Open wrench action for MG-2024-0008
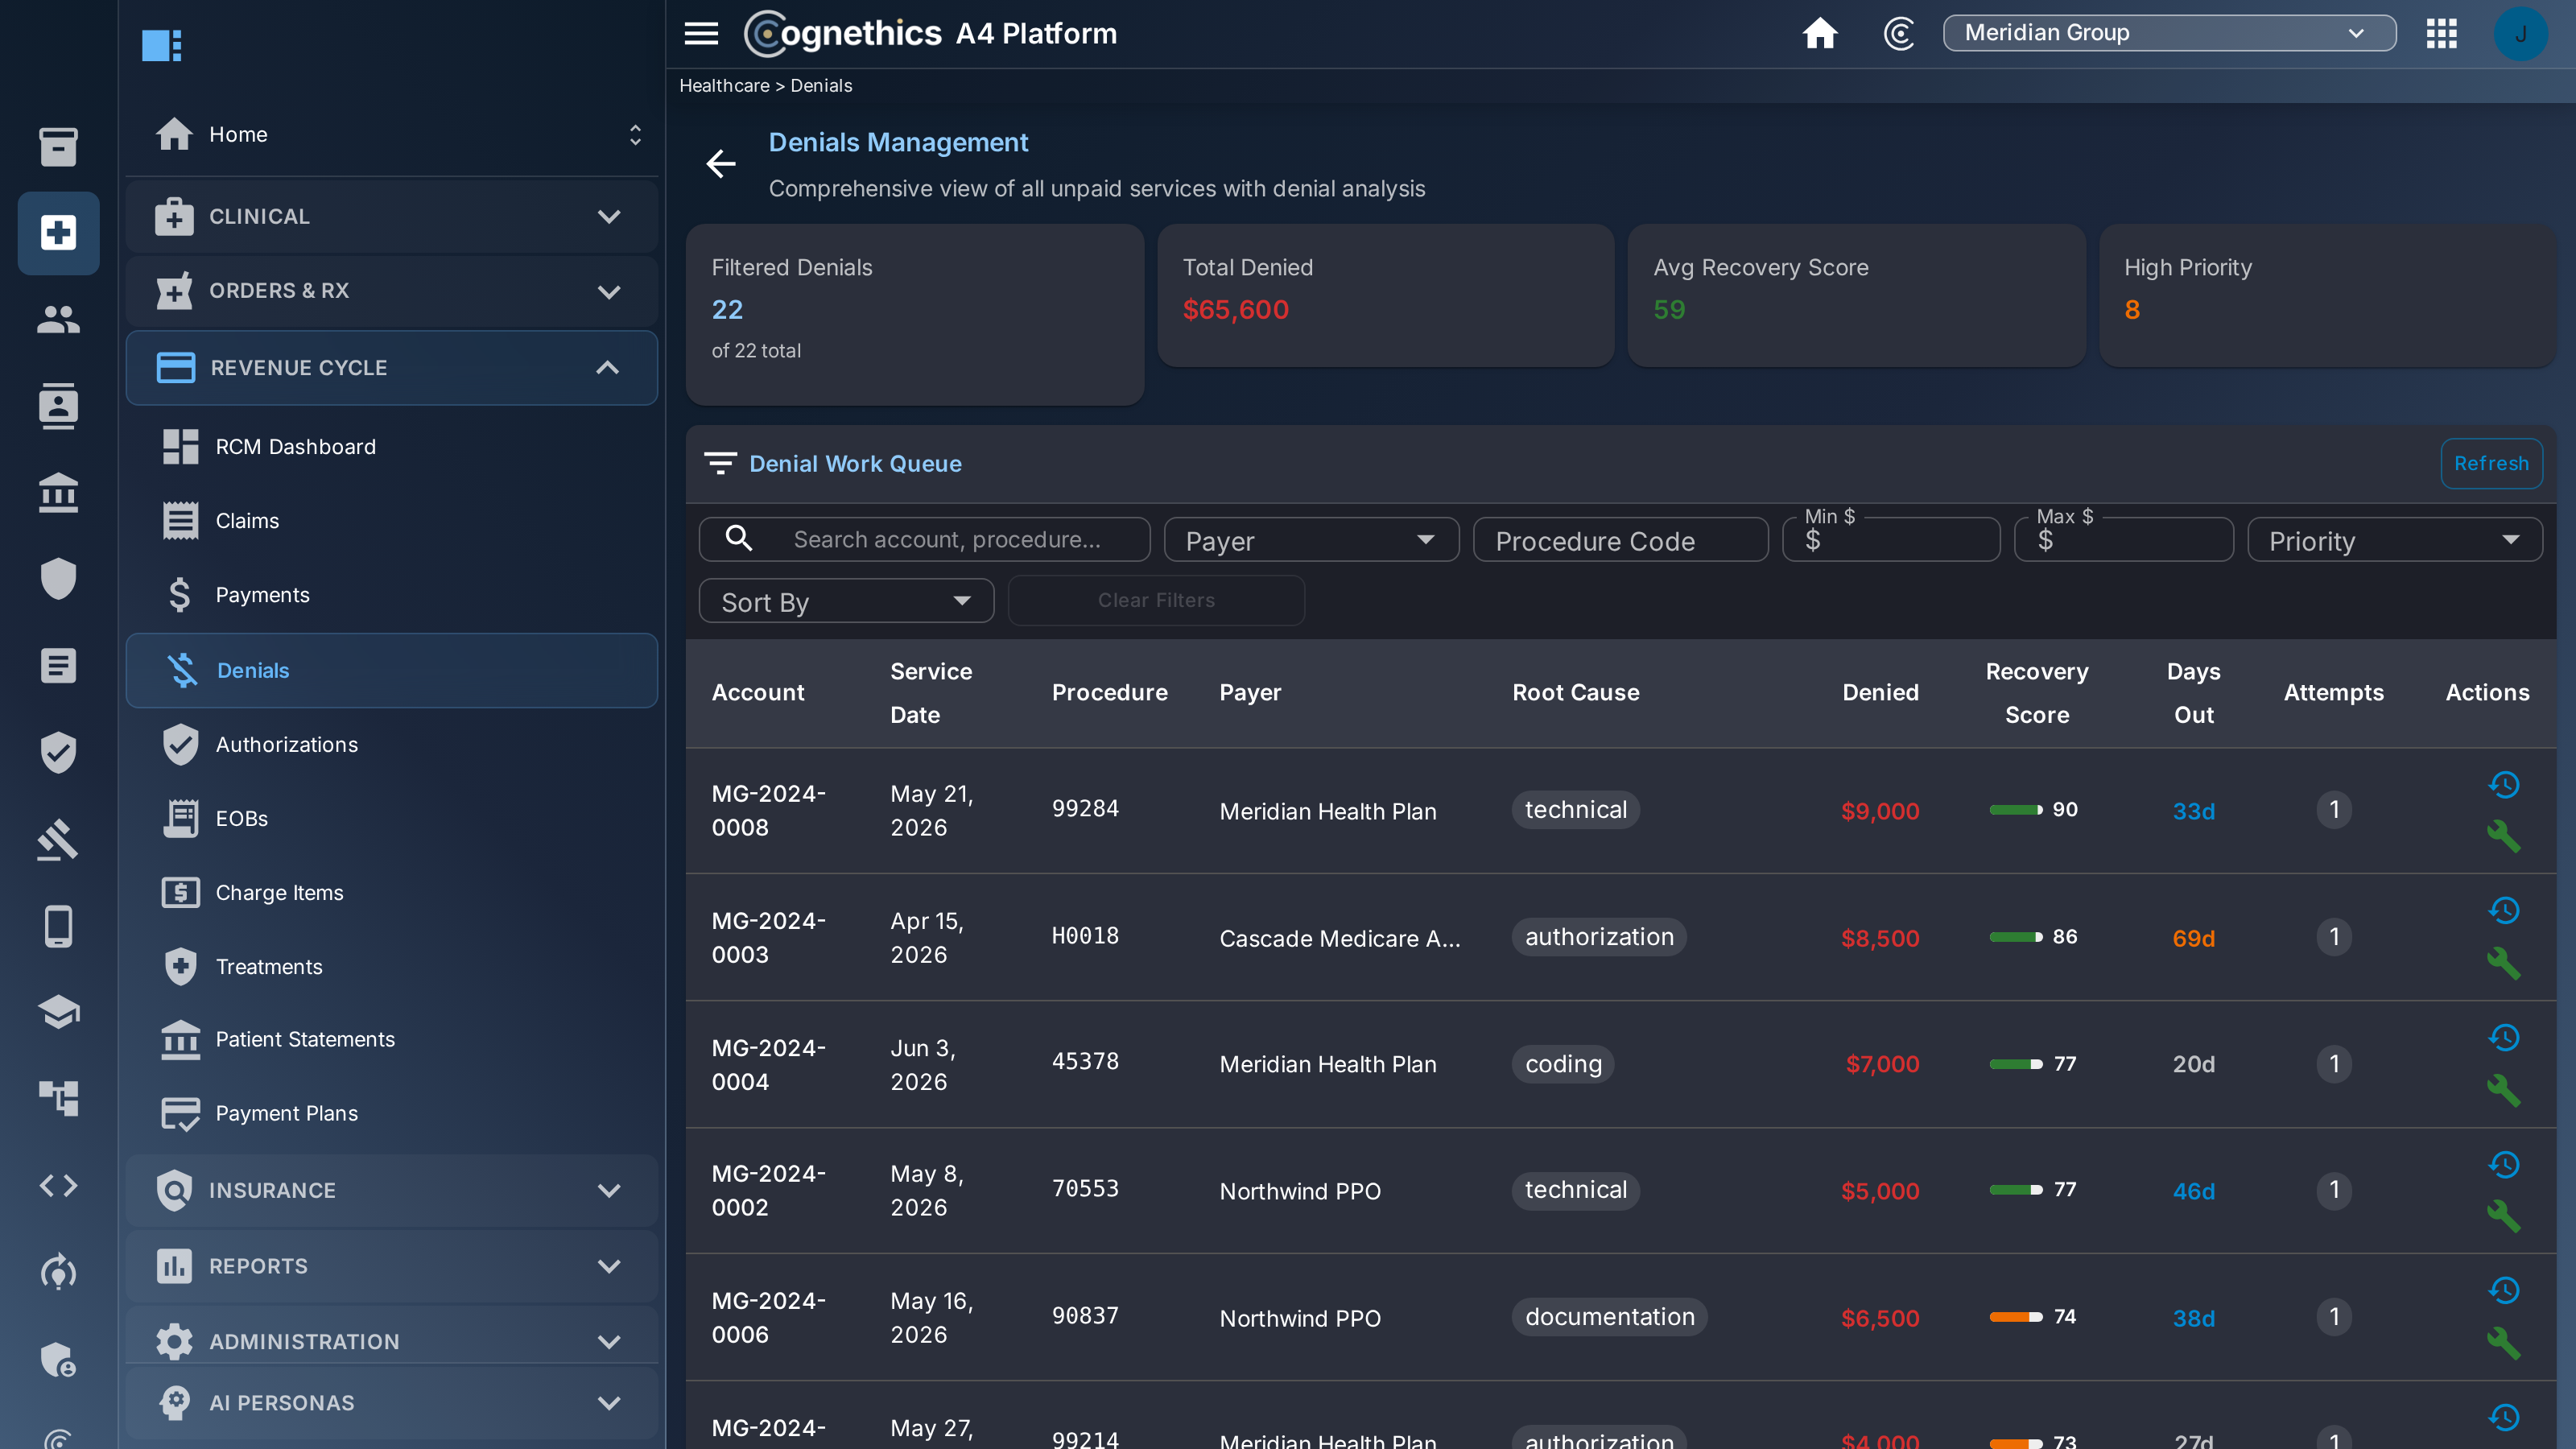 pos(2503,835)
